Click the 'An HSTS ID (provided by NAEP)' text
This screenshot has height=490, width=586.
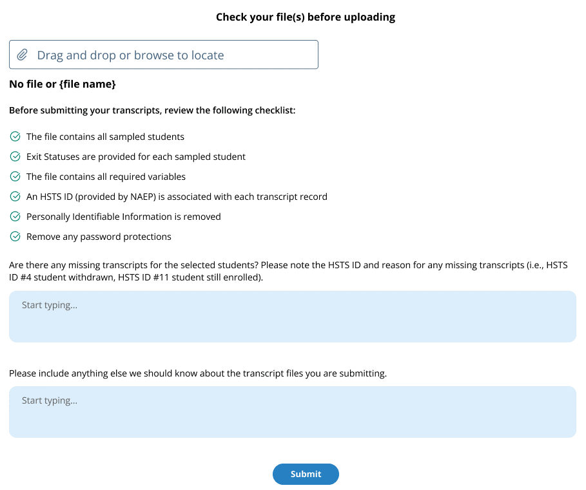[x=177, y=197]
